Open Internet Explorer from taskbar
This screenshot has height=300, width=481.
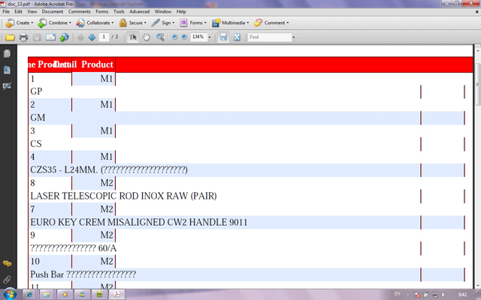29,295
